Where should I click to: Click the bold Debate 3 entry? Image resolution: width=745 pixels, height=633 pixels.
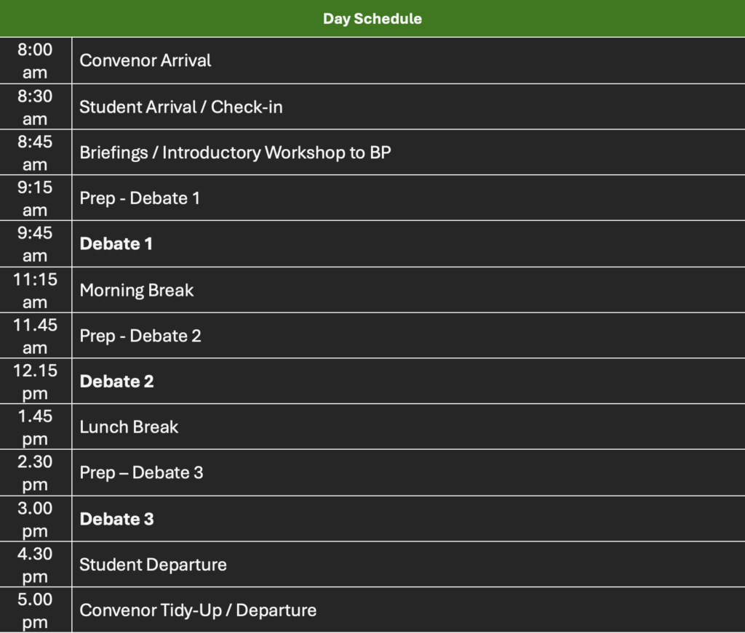pos(116,519)
